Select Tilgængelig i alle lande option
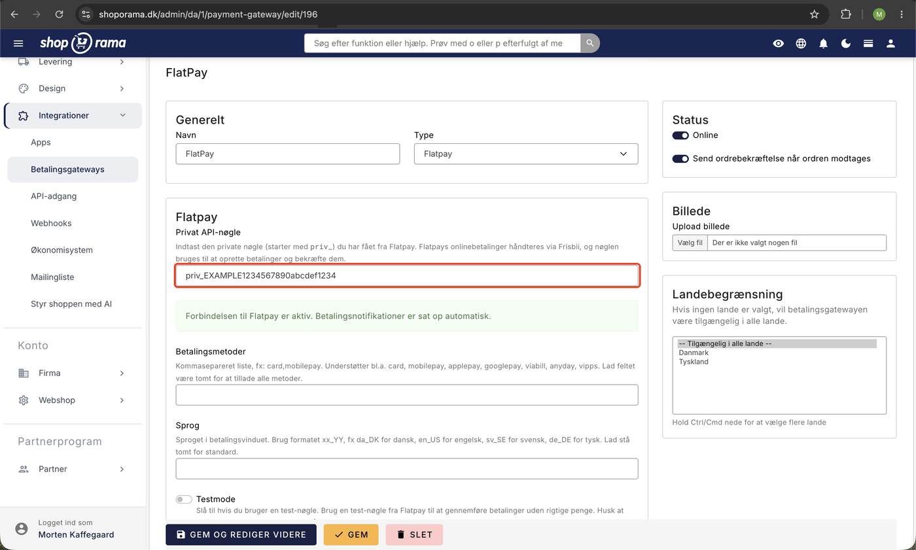This screenshot has width=916, height=550. coord(777,343)
